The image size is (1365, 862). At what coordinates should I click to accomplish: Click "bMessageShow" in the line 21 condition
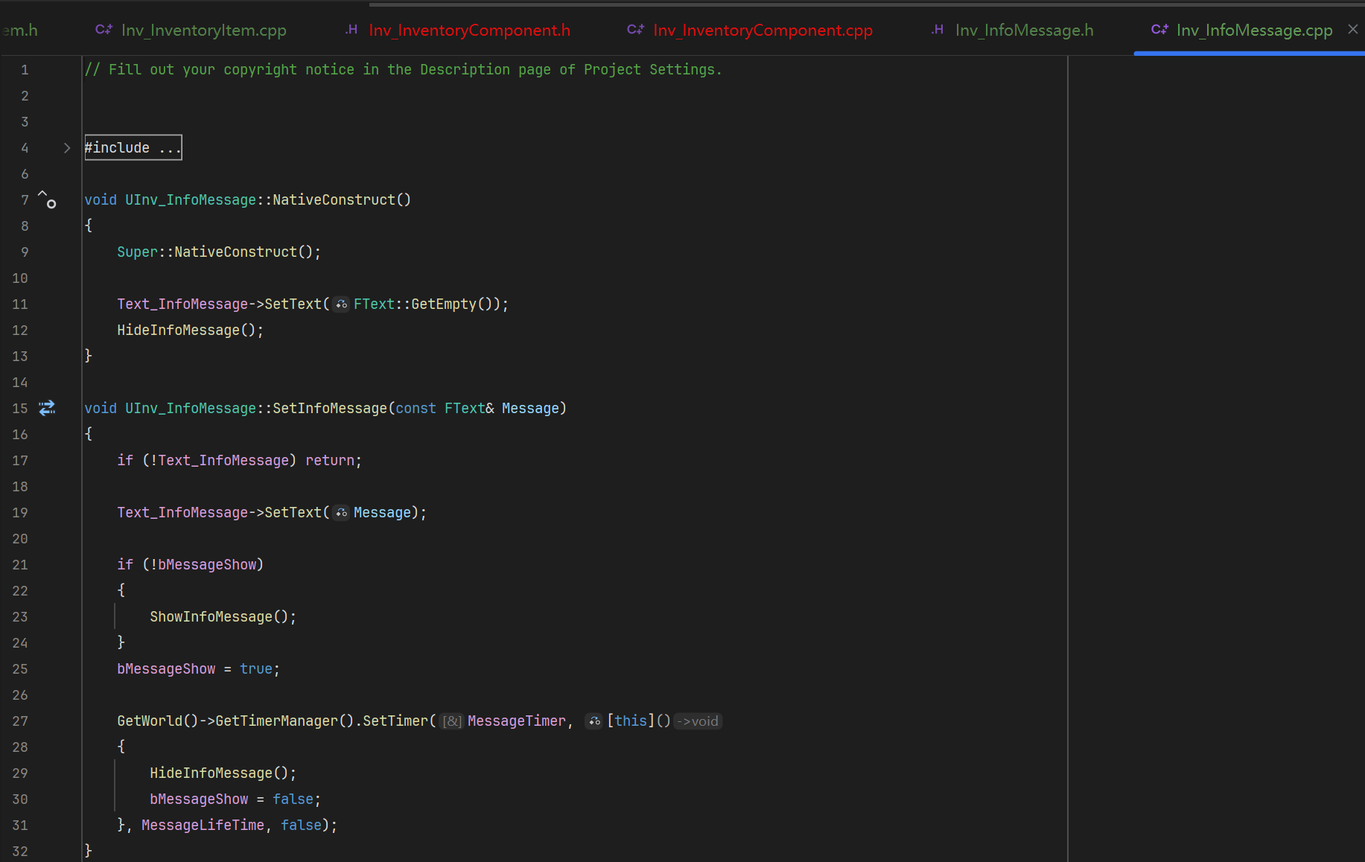(x=207, y=564)
